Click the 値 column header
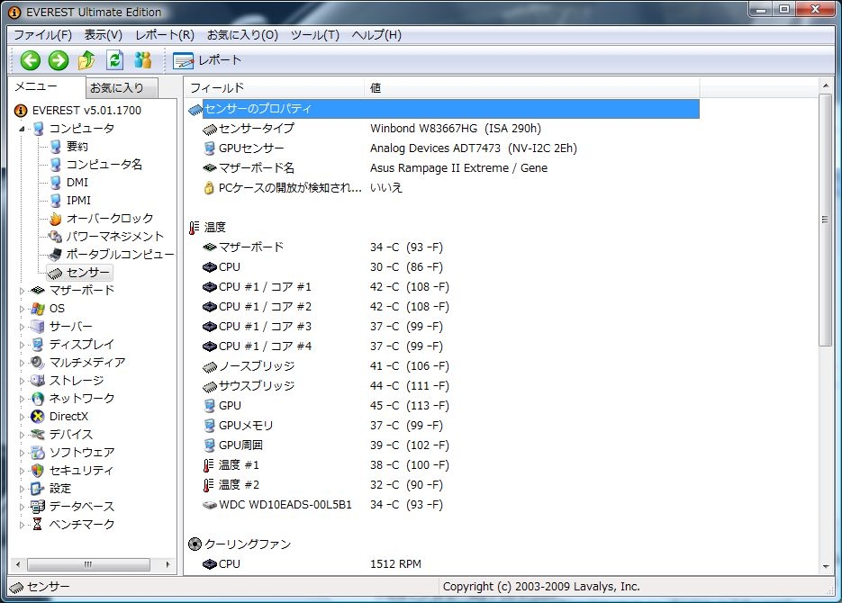Screen dimensions: 842x603 (531, 87)
